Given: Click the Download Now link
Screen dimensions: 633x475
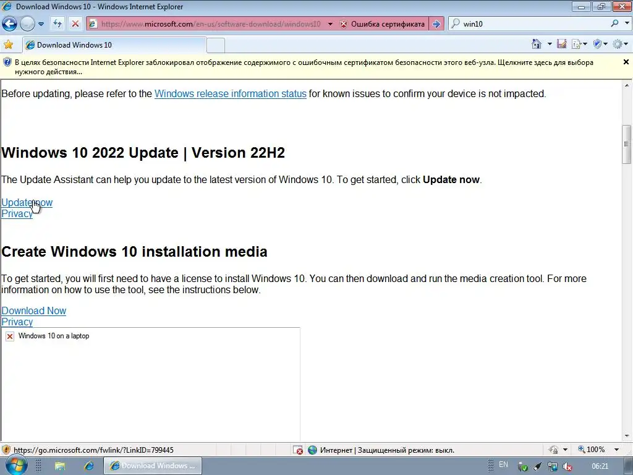Looking at the screenshot, I should point(33,310).
